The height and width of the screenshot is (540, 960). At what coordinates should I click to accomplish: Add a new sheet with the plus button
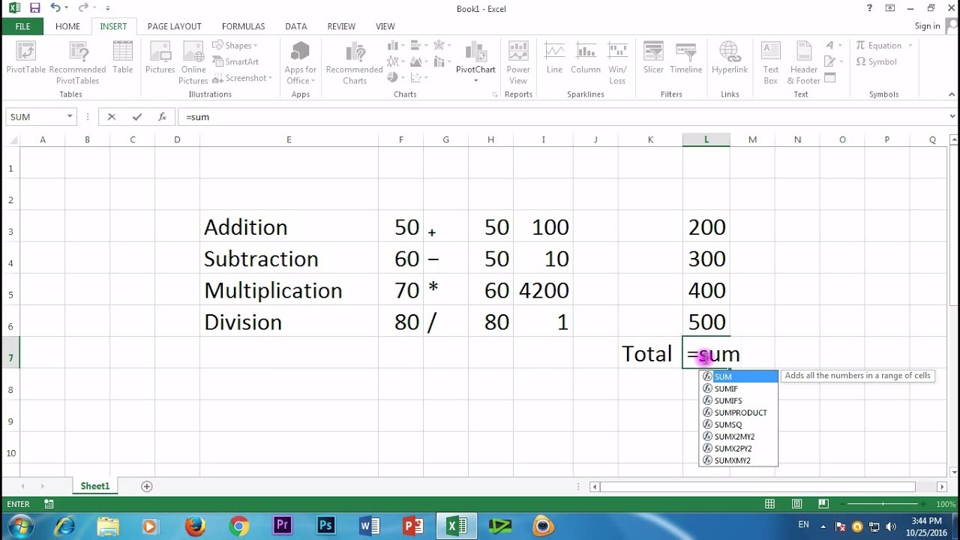147,487
